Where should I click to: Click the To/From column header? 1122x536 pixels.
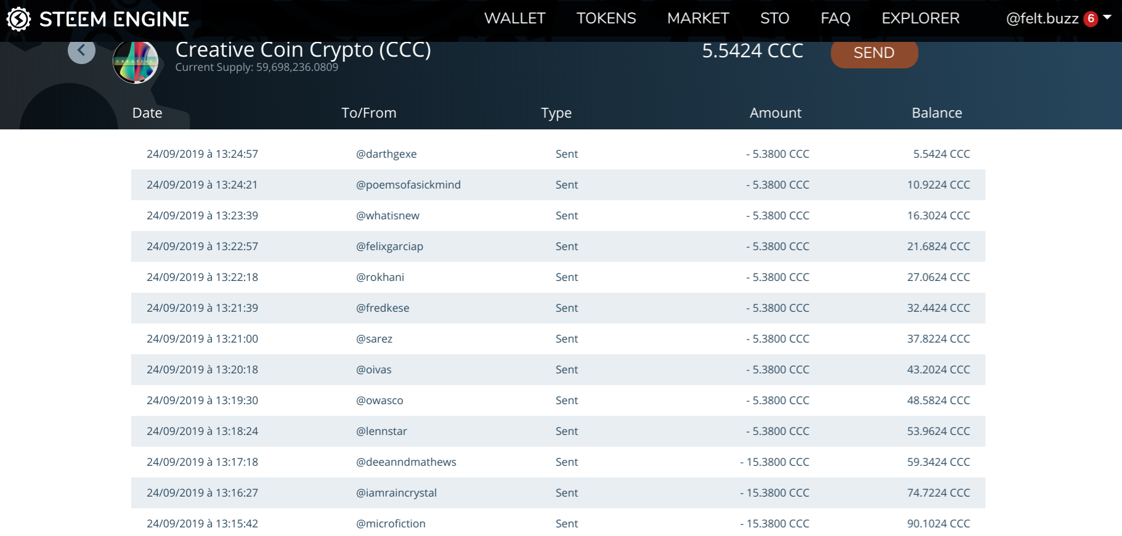coord(369,113)
